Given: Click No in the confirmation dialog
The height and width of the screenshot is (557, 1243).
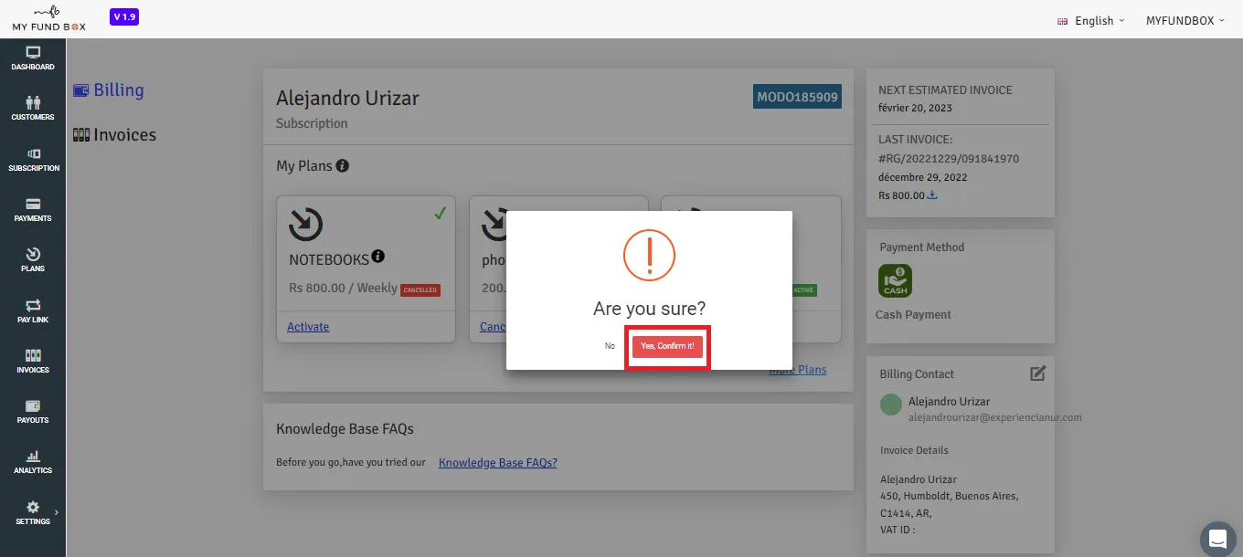Looking at the screenshot, I should coord(610,347).
